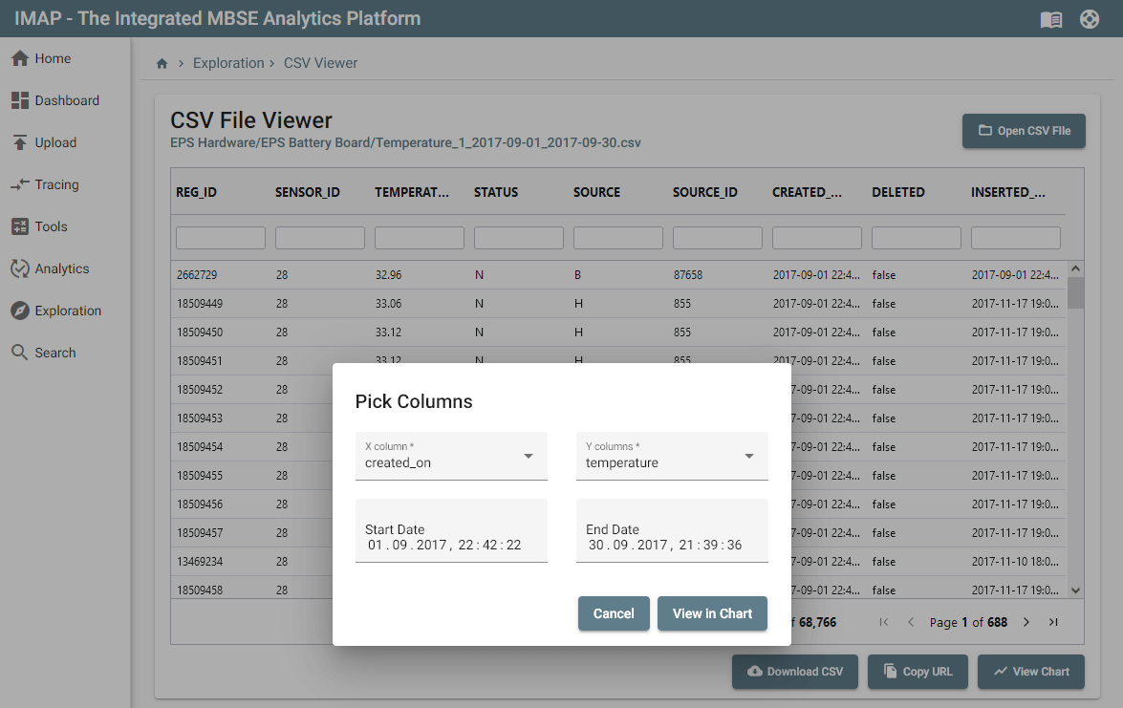Viewport: 1123px width, 708px height.
Task: Click the TEMPERATURE filter input
Action: [420, 238]
